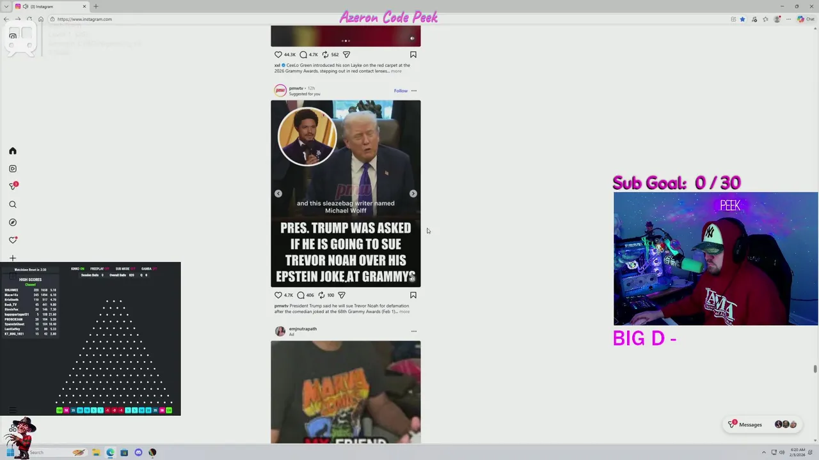This screenshot has width=819, height=460.
Task: Open more options for emjnutrapath ad
Action: [414, 332]
